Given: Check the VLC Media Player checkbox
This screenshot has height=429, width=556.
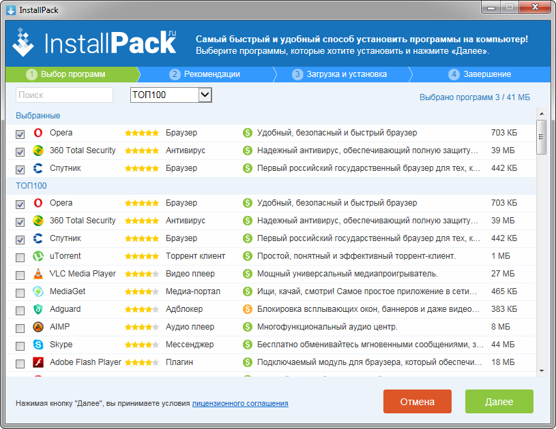Looking at the screenshot, I should click(x=20, y=275).
